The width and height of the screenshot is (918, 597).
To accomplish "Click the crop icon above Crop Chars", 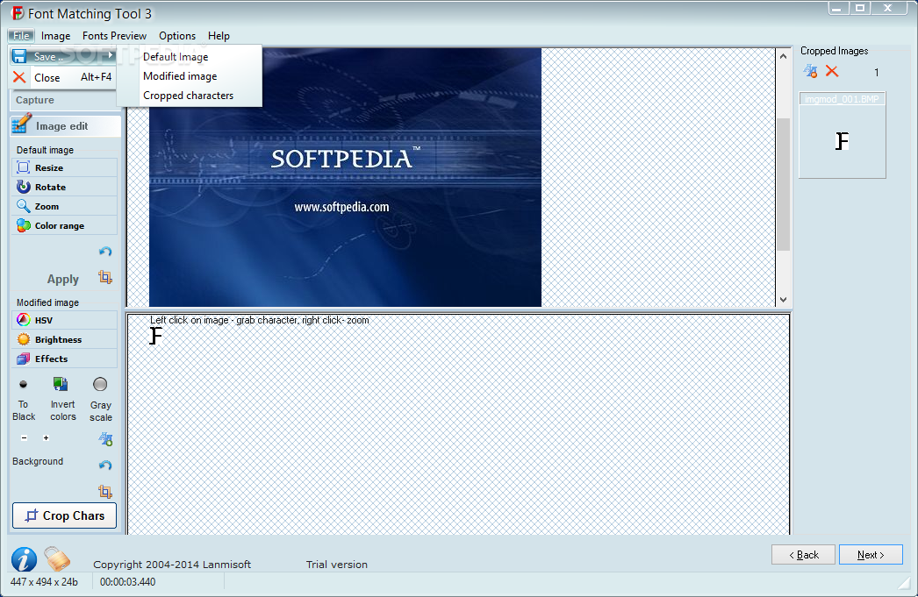I will pyautogui.click(x=105, y=491).
